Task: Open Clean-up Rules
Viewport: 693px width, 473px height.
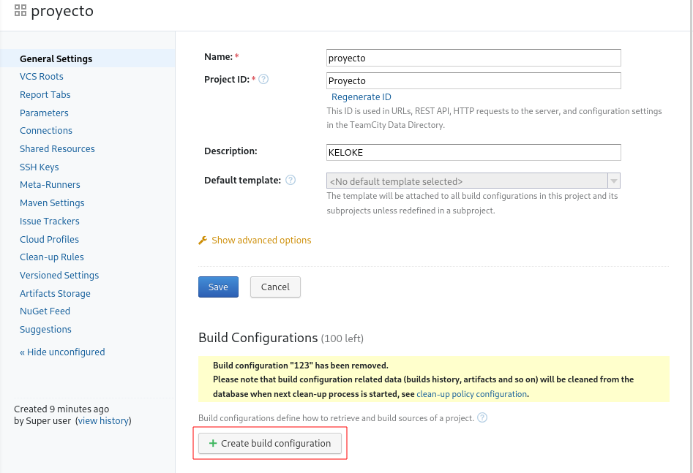Action: [52, 257]
